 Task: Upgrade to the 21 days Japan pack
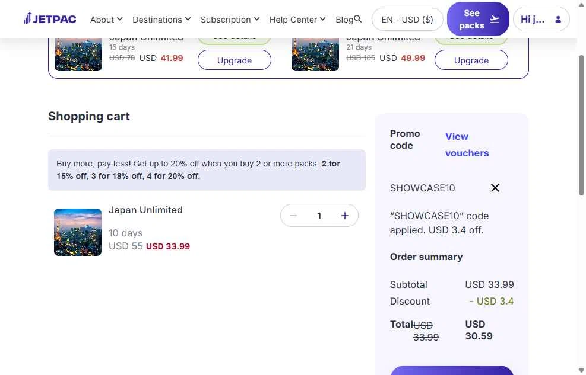[471, 60]
